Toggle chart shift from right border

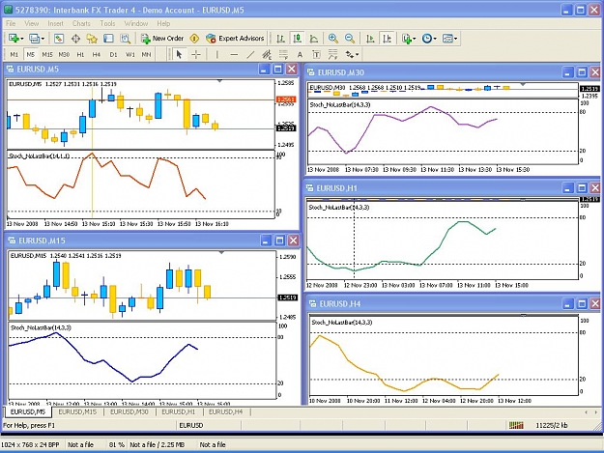(x=388, y=38)
